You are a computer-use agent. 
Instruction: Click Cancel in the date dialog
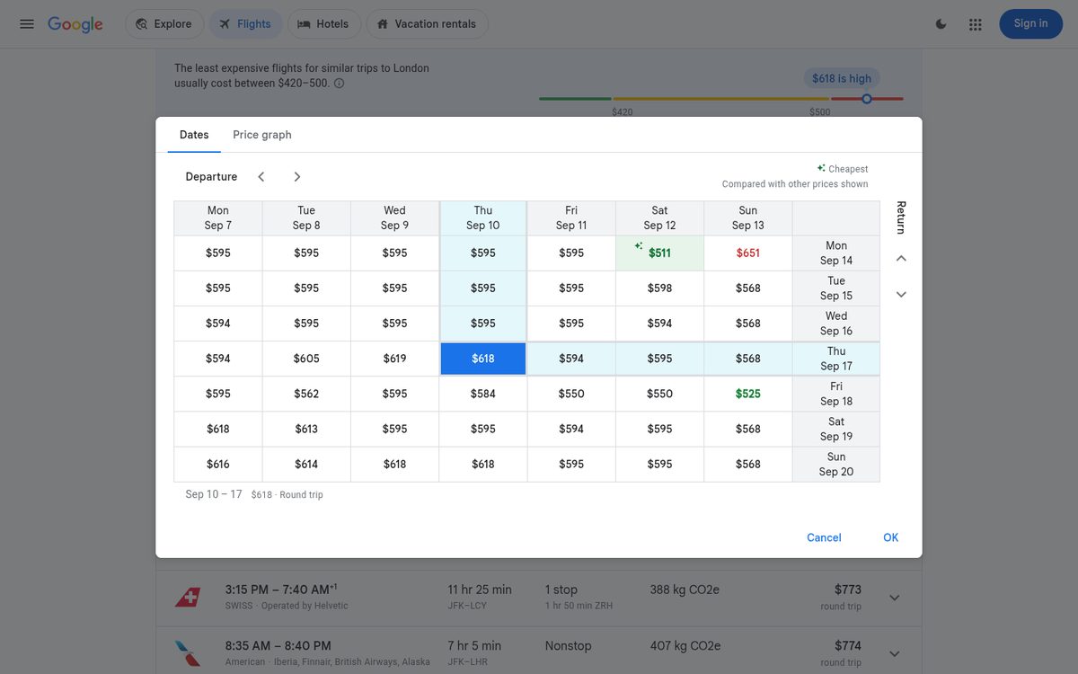824,537
